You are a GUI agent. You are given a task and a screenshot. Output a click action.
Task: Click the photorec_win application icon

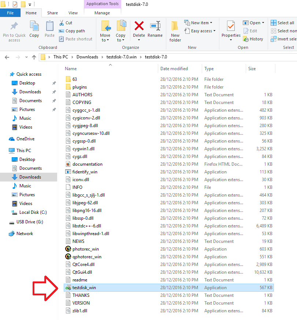pyautogui.click(x=68, y=249)
